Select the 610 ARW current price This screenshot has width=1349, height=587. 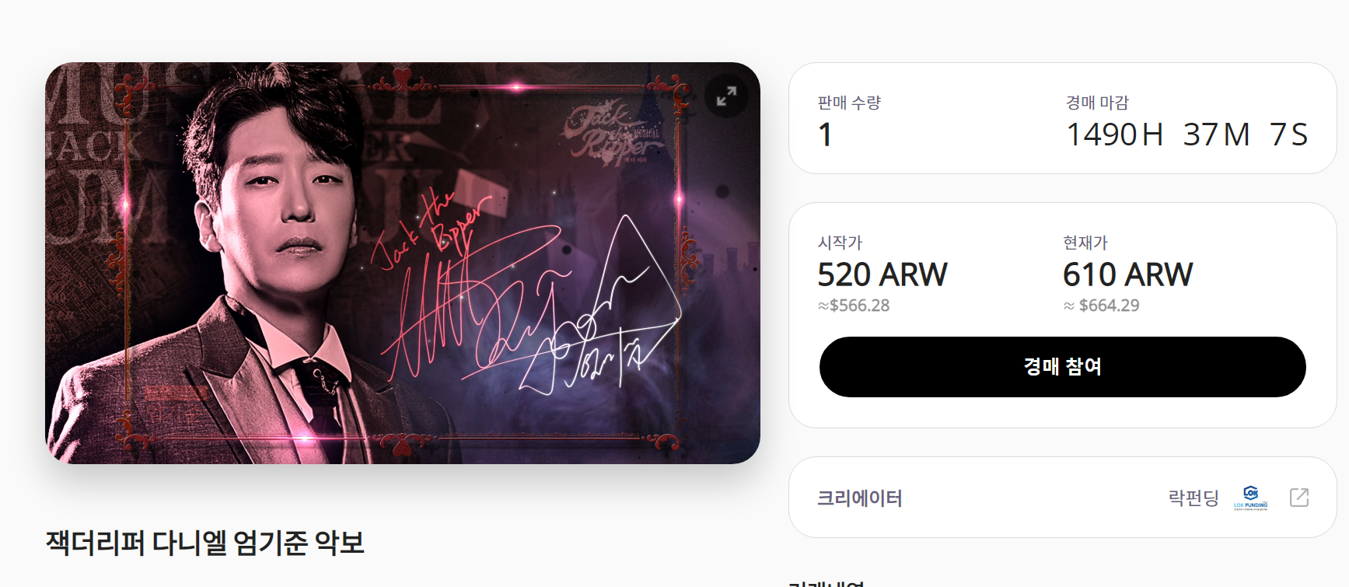click(x=1127, y=274)
